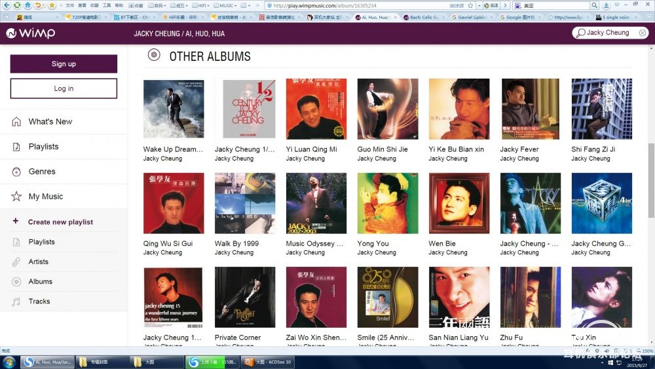Open the Yi Luan Qing Mi album cover

coord(316,109)
